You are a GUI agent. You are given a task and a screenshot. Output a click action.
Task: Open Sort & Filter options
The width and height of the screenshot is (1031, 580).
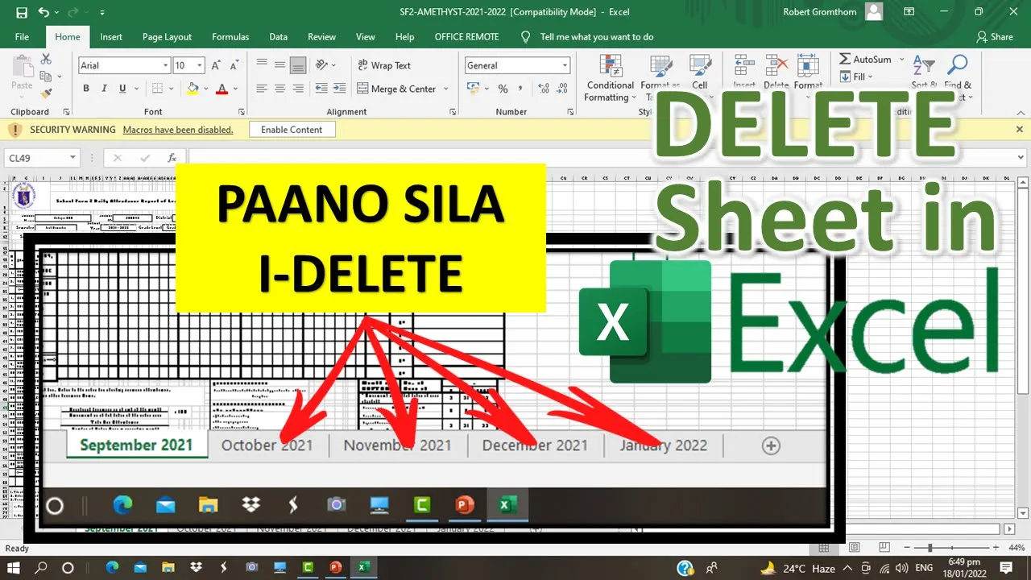(x=924, y=79)
